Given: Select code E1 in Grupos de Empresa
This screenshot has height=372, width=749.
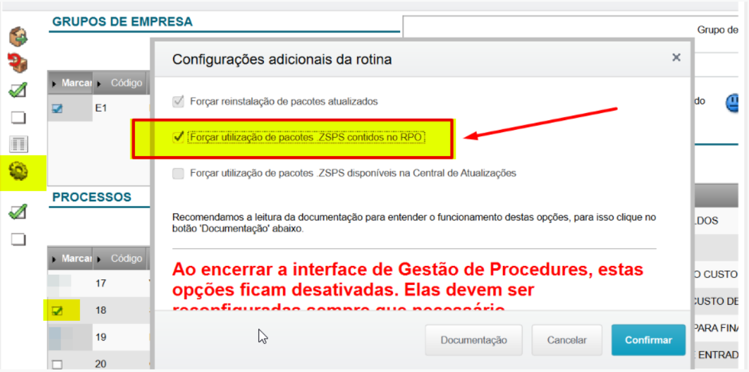Looking at the screenshot, I should click(x=101, y=108).
